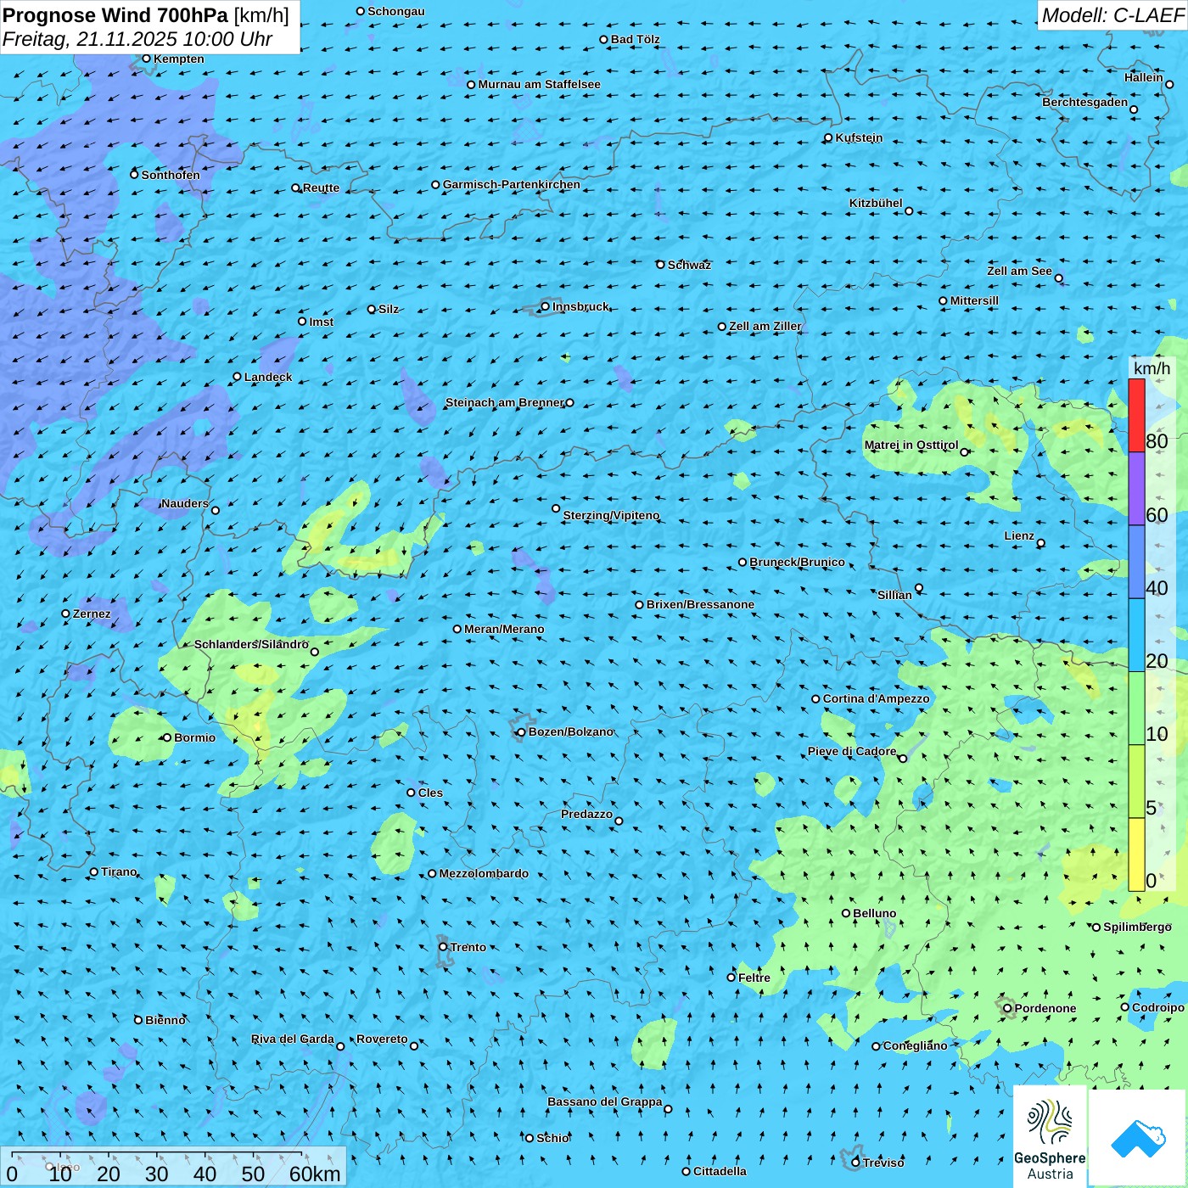Click the 'Modell: C-LAEF' label
1188x1188 pixels.
[x=1112, y=15]
